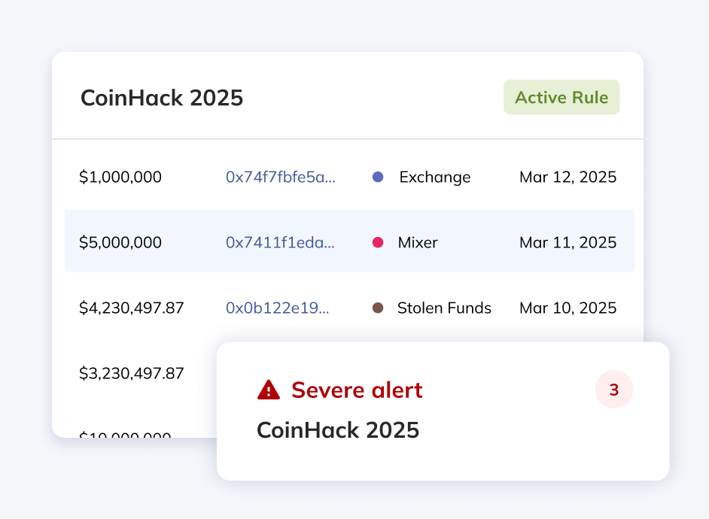Click the Severe alert heading

pyautogui.click(x=357, y=390)
